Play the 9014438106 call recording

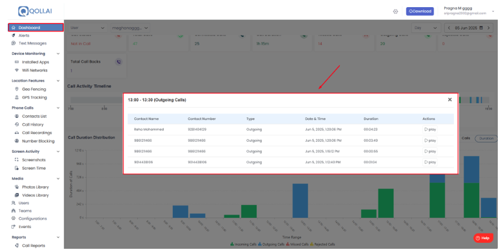pos(429,162)
